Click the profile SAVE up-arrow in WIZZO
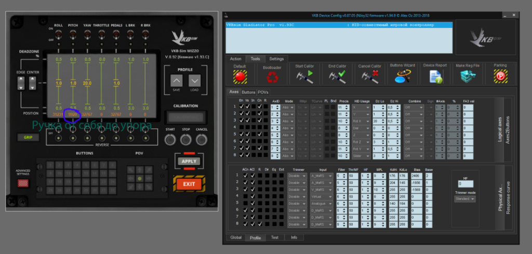532x254 pixels. [x=177, y=81]
